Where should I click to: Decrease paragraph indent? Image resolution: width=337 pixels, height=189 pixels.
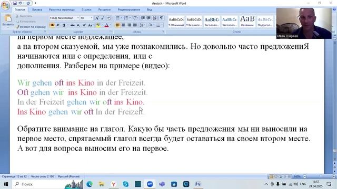point(143,18)
